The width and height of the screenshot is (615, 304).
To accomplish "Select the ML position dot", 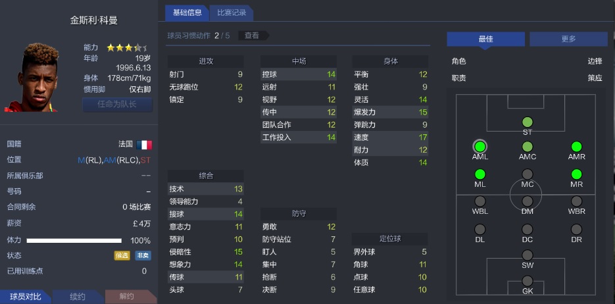I will coord(480,174).
